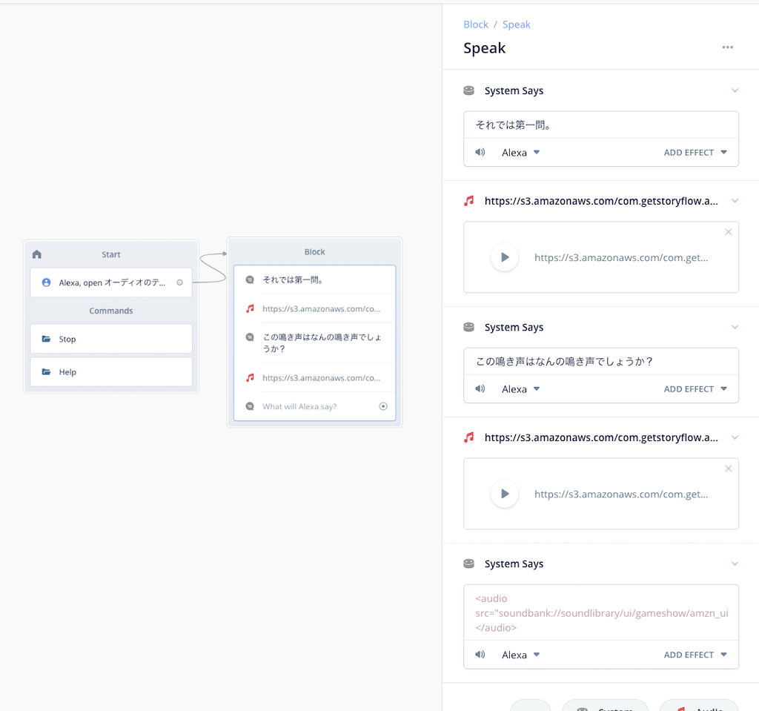759x711 pixels.
Task: Select the s3.amazonaws.com audio step above 'What will Alexa say?'
Action: [x=314, y=377]
